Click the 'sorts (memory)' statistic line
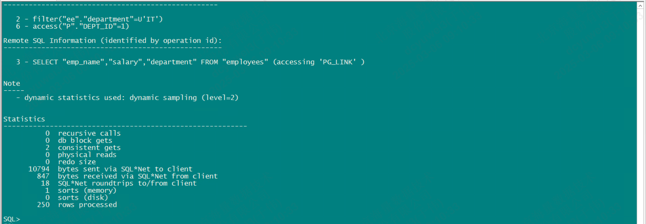This screenshot has height=224, width=646. pyautogui.click(x=87, y=190)
